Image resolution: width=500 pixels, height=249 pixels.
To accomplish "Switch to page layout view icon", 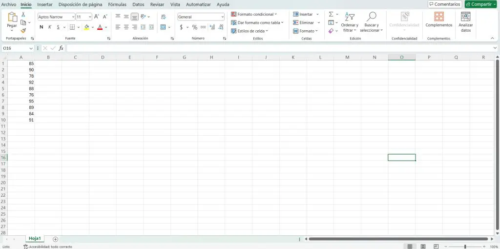I will coord(423,247).
